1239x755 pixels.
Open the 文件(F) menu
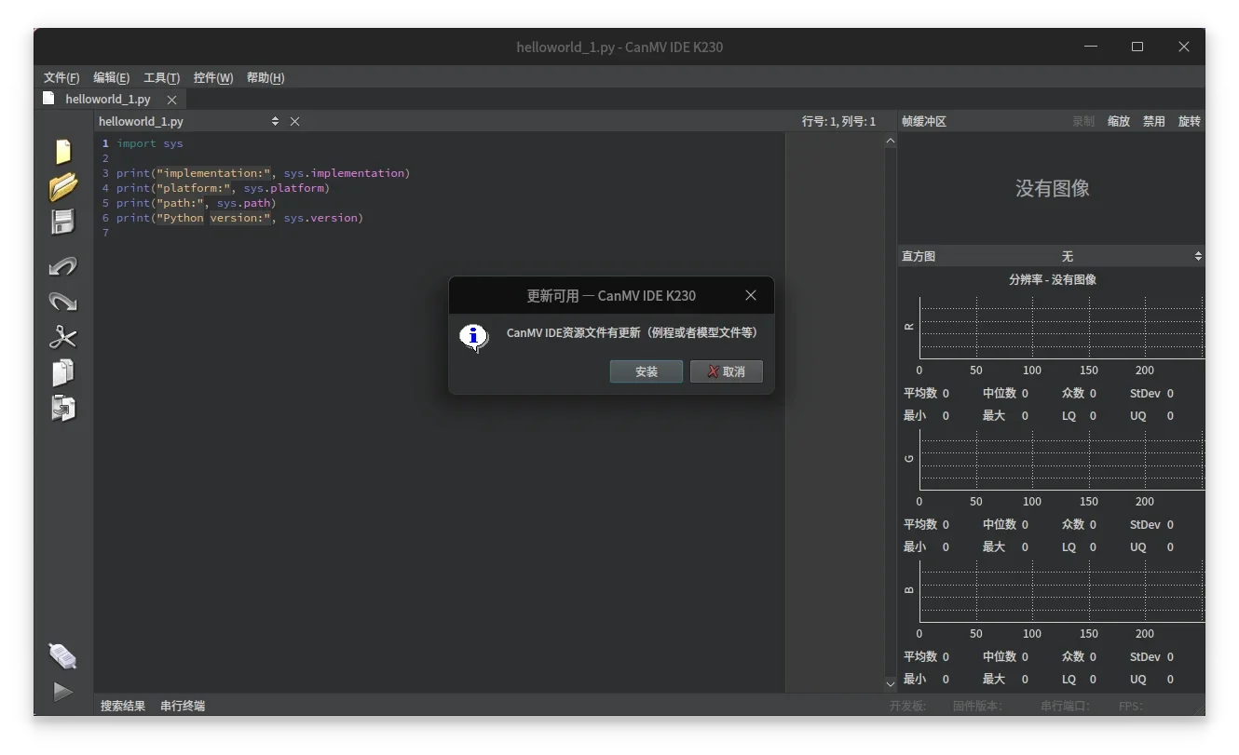point(61,77)
